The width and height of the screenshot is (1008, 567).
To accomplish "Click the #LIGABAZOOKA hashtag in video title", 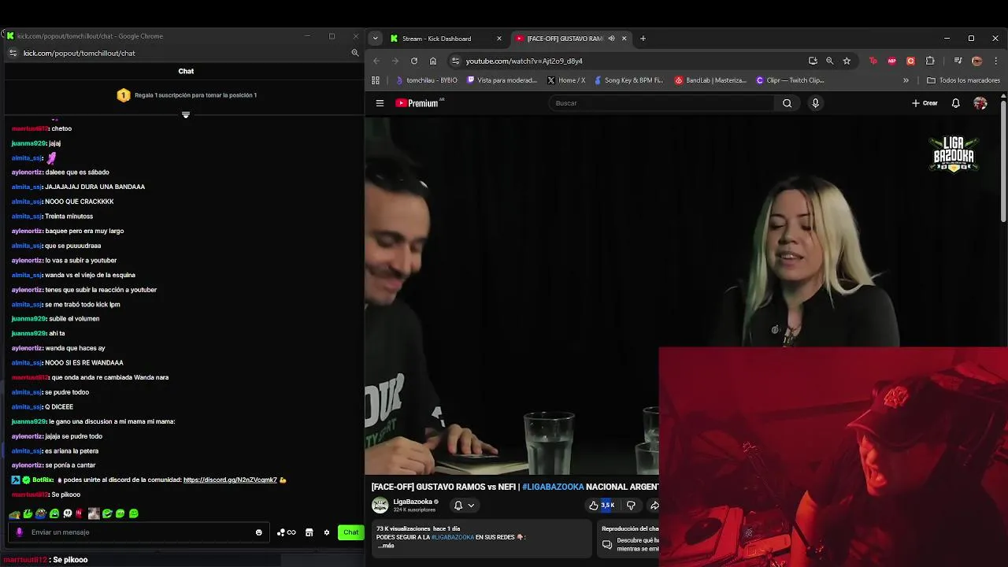I will click(x=553, y=487).
